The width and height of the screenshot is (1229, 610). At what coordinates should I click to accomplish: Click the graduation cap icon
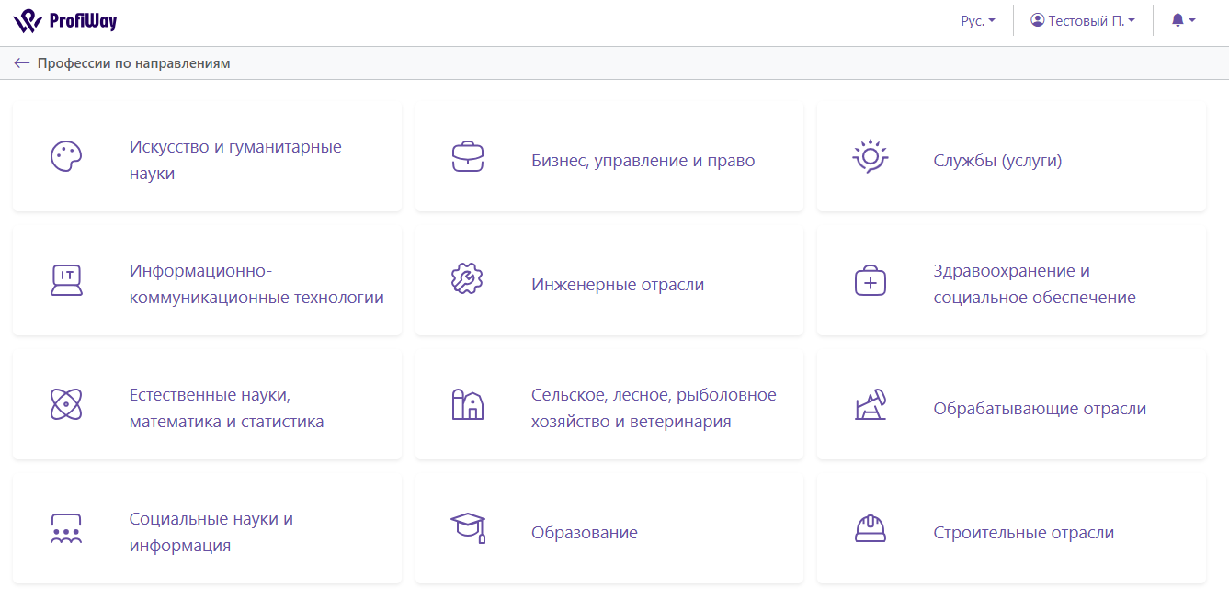point(468,528)
